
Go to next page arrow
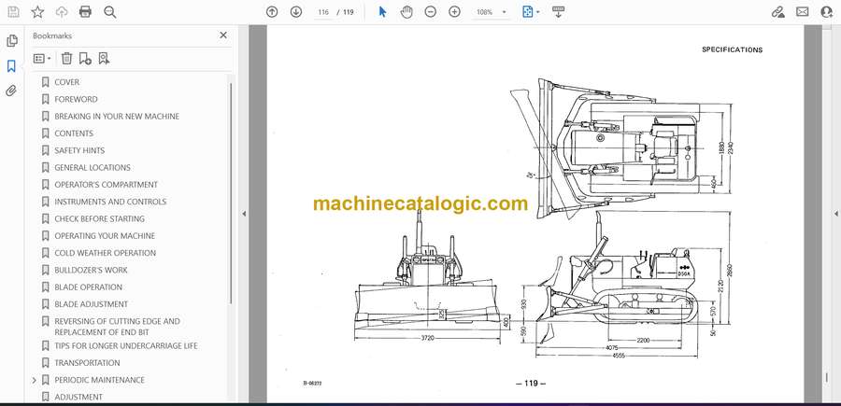(296, 12)
